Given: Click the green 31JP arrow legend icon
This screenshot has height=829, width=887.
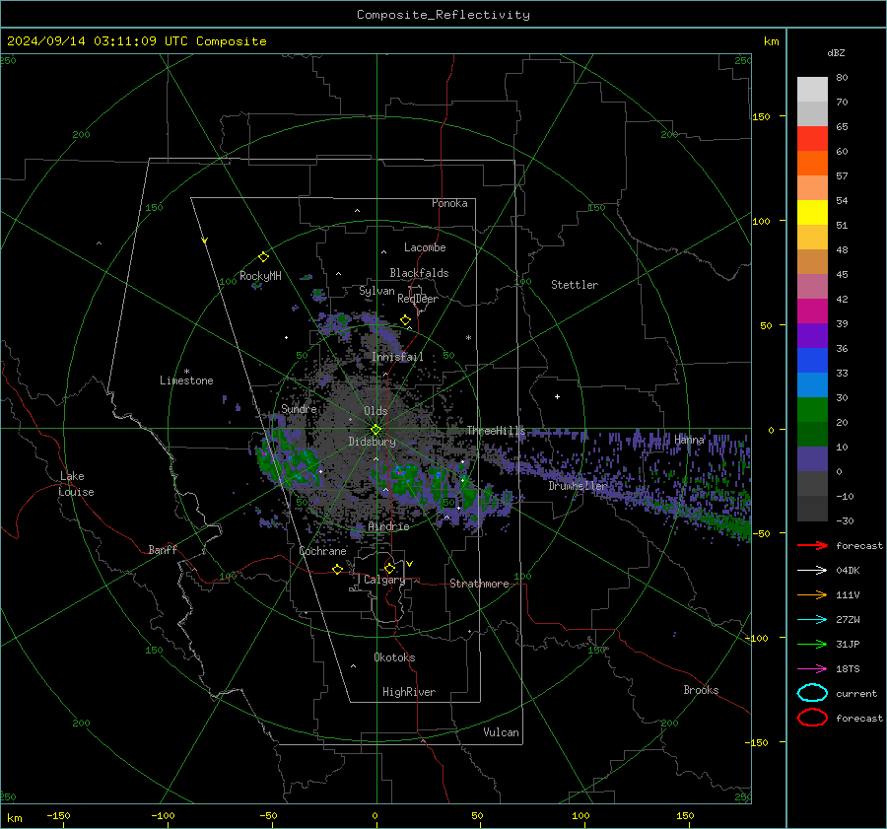Looking at the screenshot, I should point(812,644).
